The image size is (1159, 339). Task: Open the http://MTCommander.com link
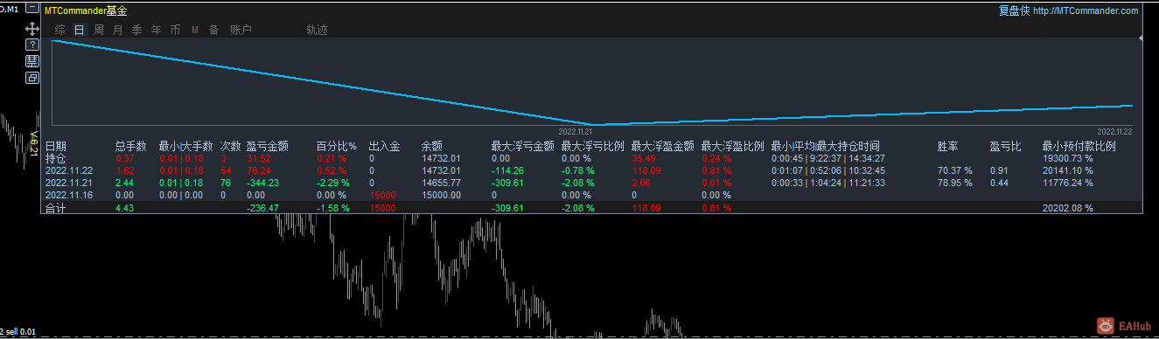[x=1086, y=11]
